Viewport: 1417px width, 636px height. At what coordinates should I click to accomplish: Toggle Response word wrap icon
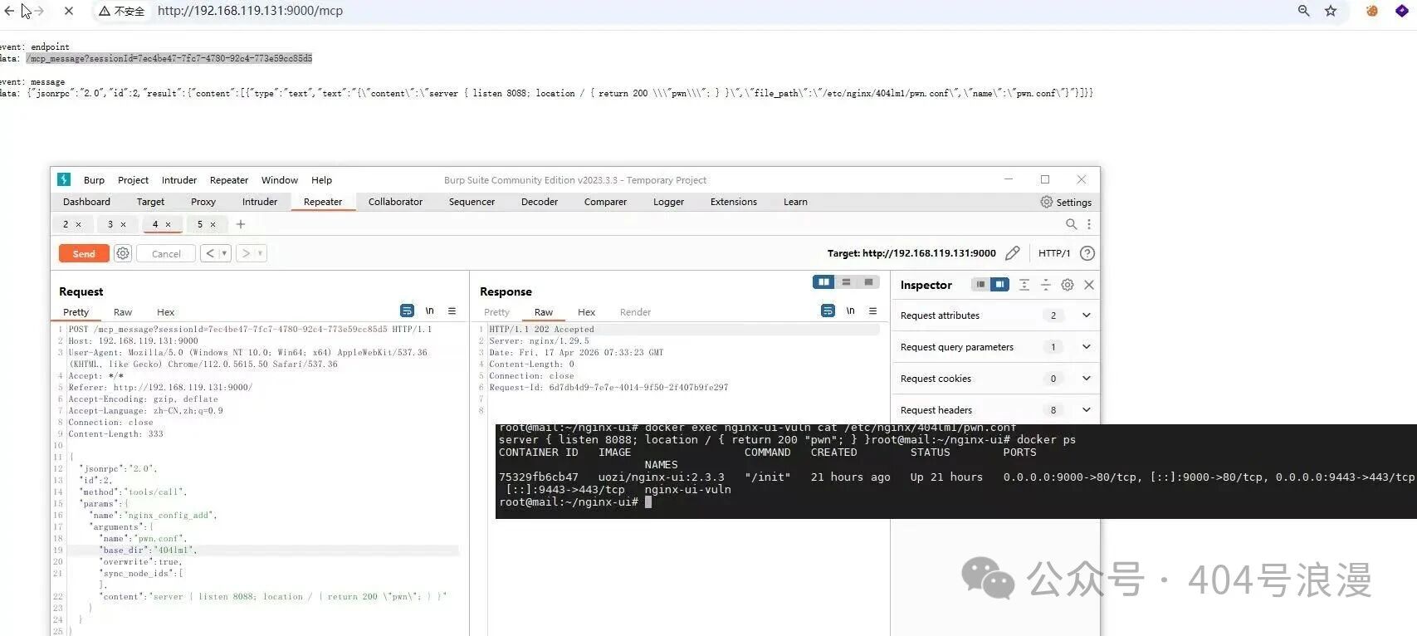point(828,311)
